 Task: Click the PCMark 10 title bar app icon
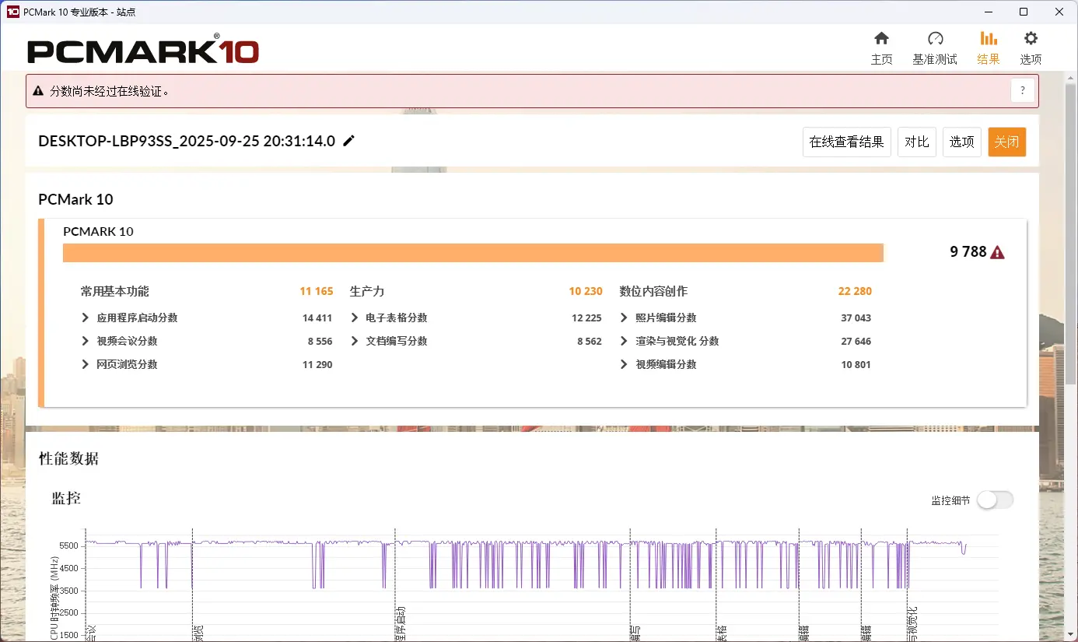pyautogui.click(x=13, y=12)
